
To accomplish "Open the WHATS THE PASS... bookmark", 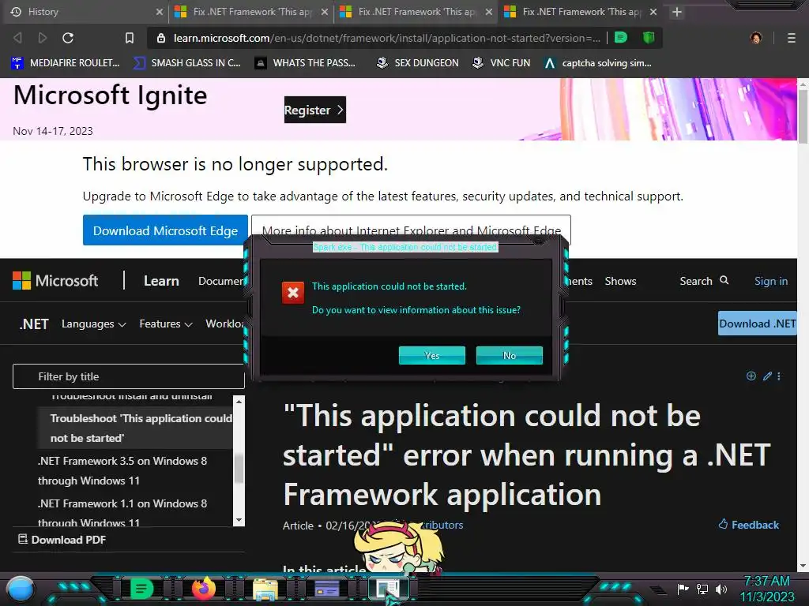I will (x=305, y=63).
